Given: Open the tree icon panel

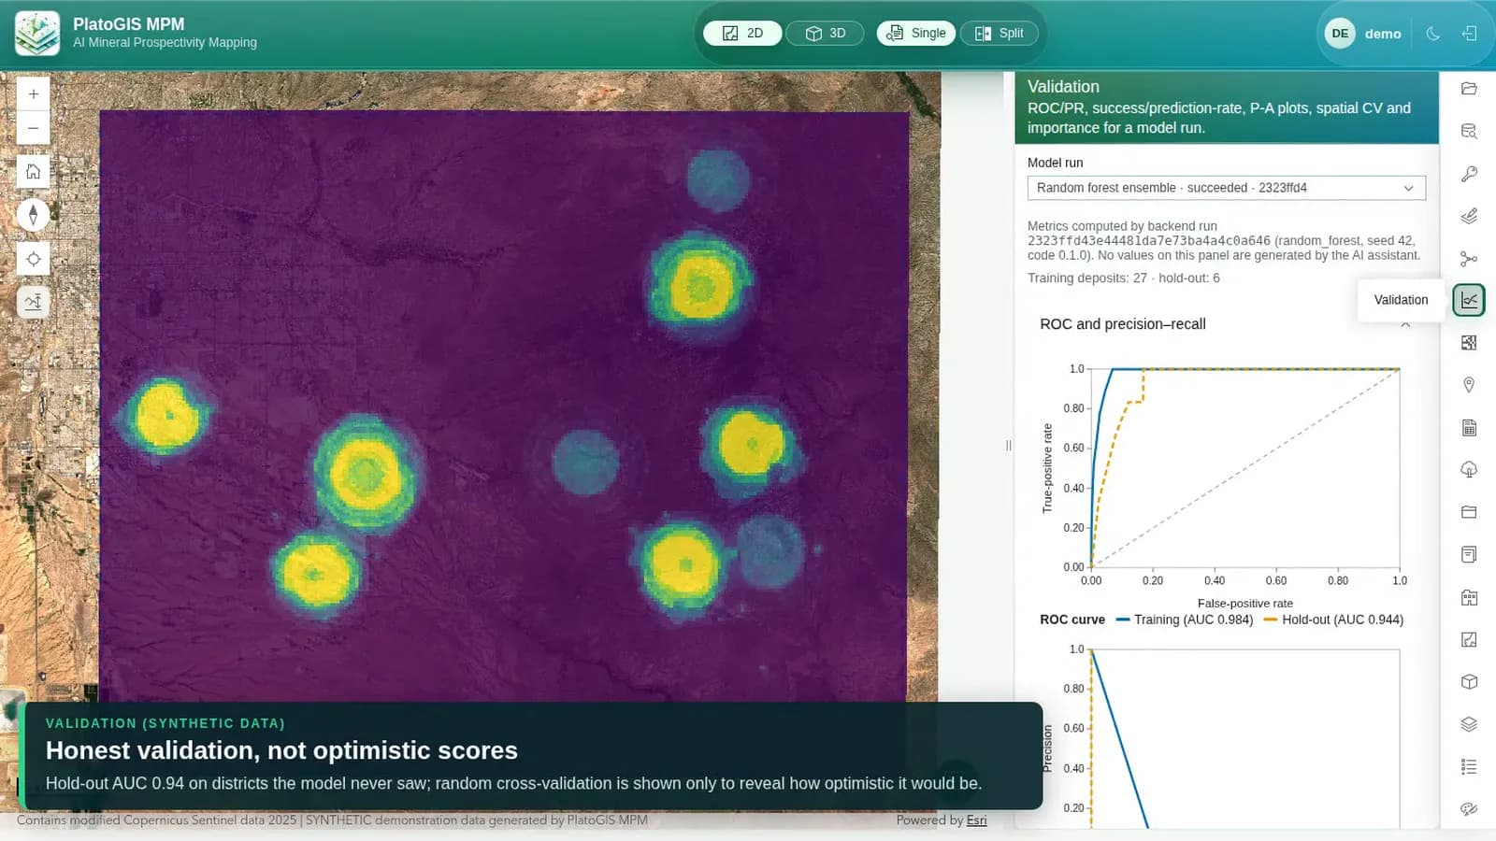Looking at the screenshot, I should coord(1469,469).
